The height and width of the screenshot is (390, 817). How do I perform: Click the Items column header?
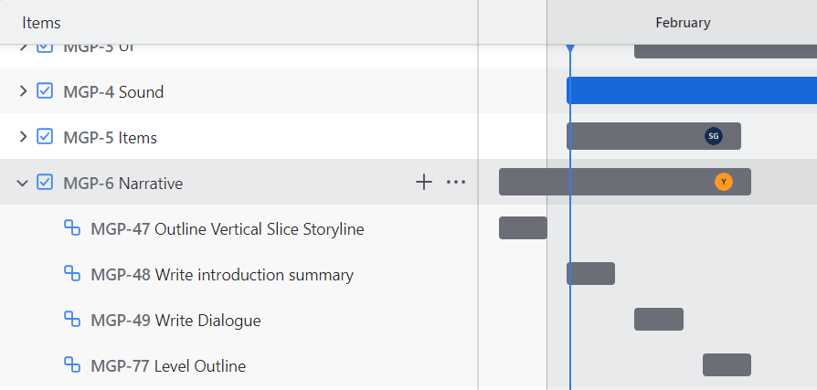(x=41, y=23)
